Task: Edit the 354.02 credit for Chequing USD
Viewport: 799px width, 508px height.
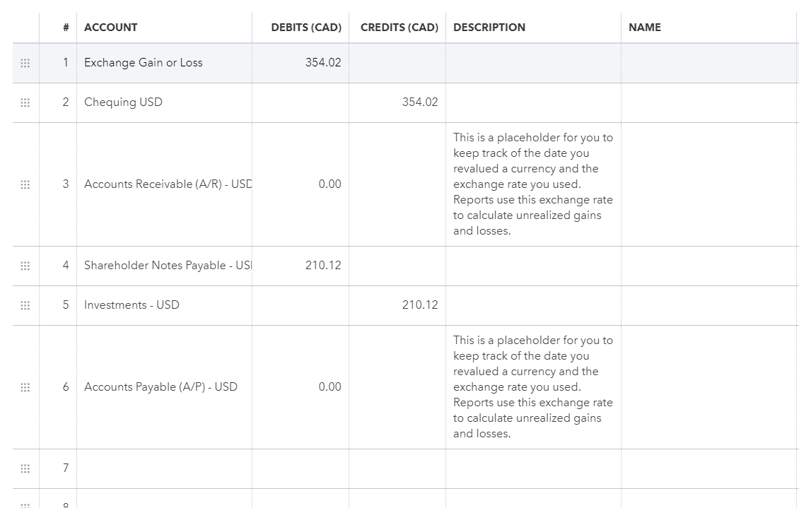Action: [419, 102]
